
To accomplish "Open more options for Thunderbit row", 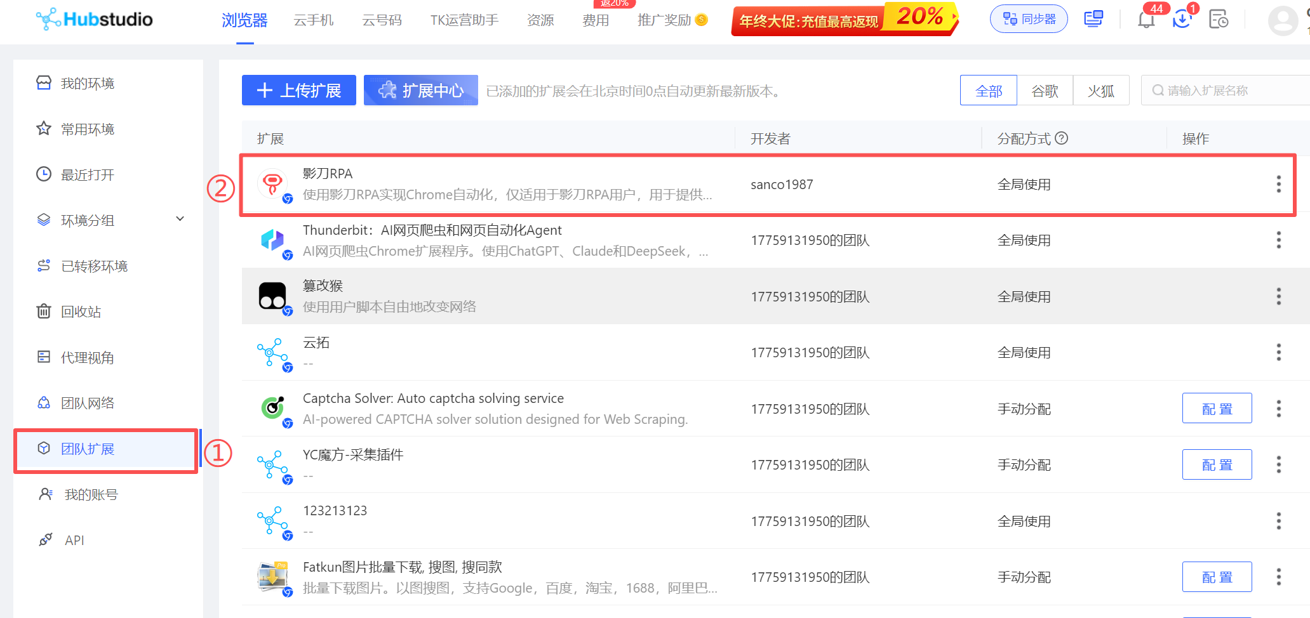I will pyautogui.click(x=1279, y=240).
